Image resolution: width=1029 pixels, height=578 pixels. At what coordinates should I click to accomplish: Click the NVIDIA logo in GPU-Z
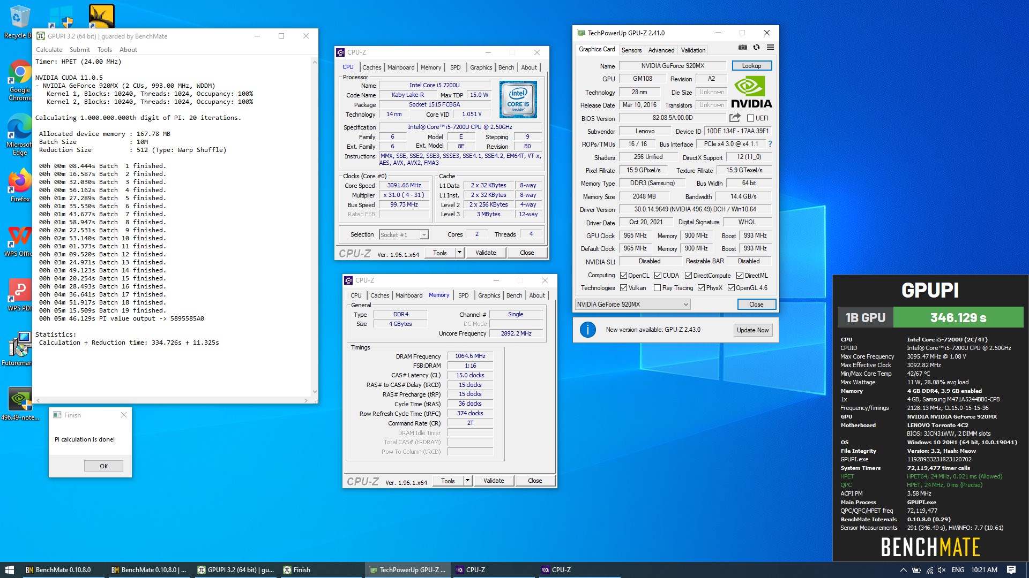pyautogui.click(x=751, y=93)
